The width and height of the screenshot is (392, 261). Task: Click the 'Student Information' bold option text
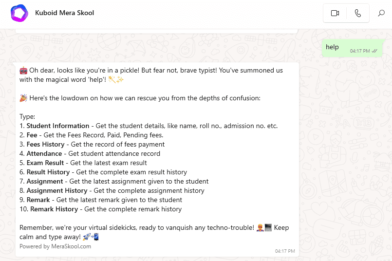click(x=58, y=126)
